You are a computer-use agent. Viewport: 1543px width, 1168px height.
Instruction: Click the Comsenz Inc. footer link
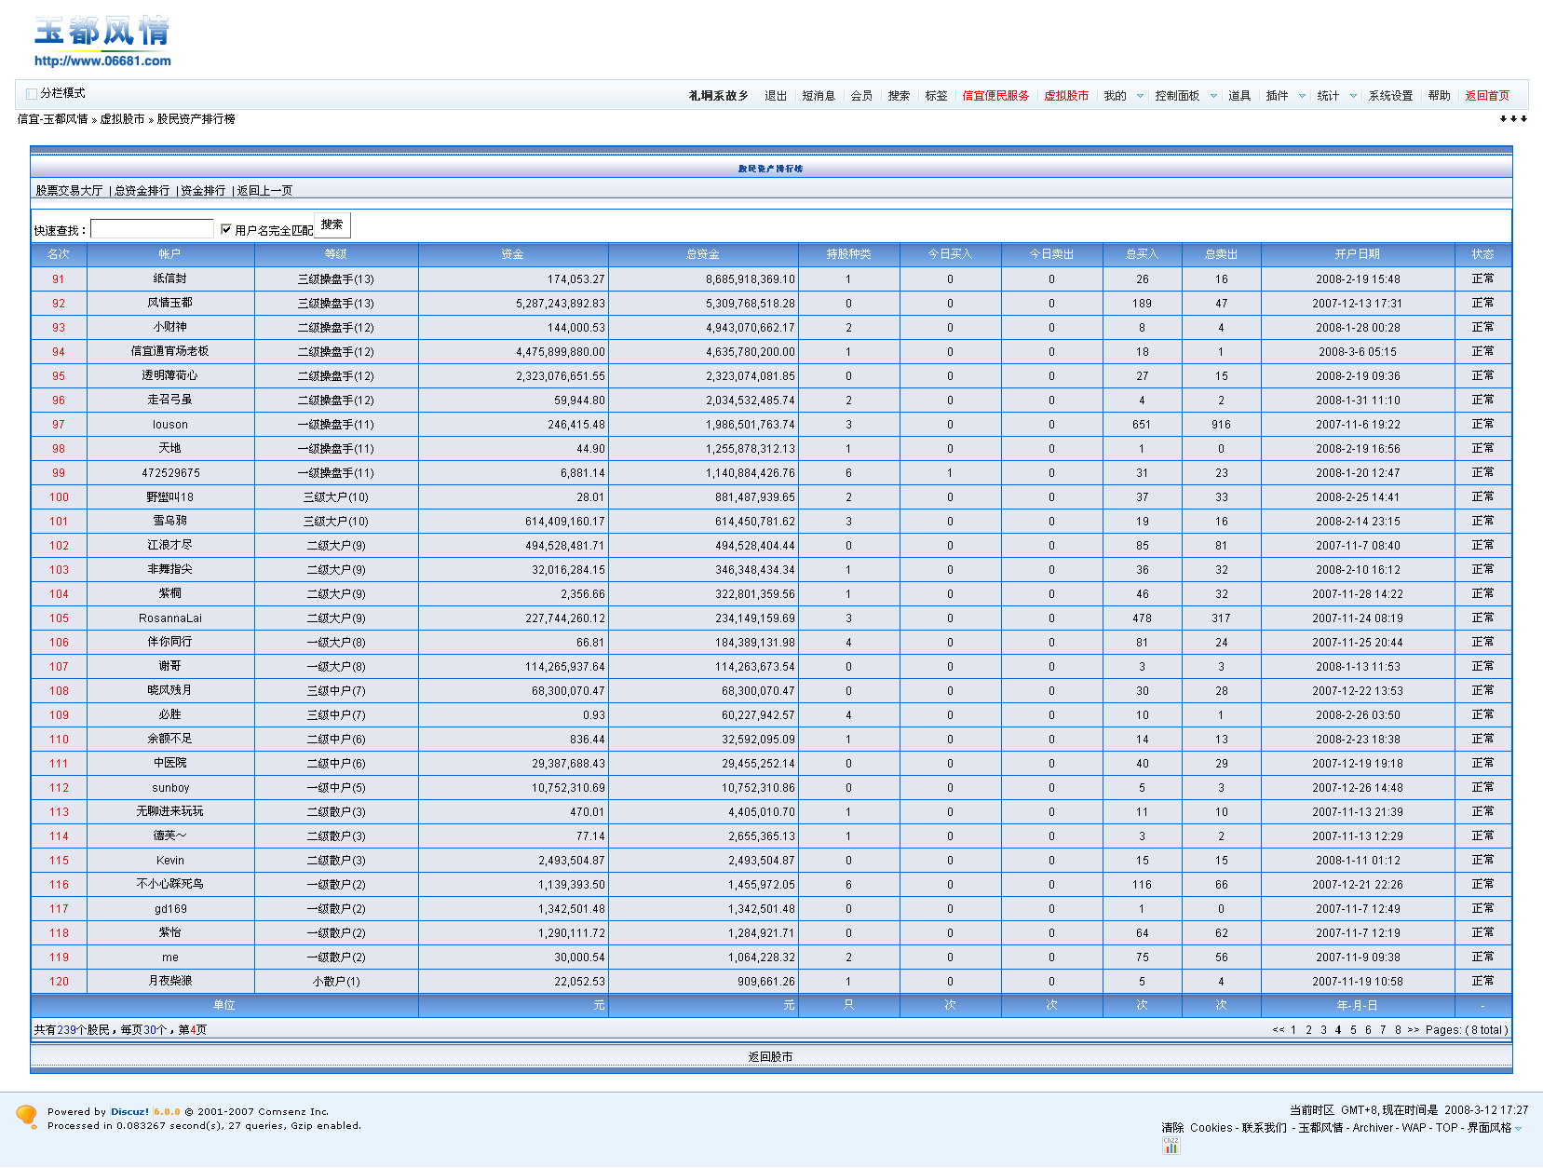[293, 1111]
